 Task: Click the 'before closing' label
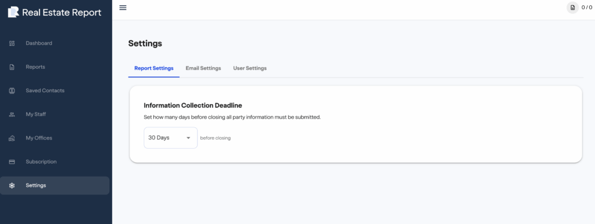pyautogui.click(x=215, y=138)
